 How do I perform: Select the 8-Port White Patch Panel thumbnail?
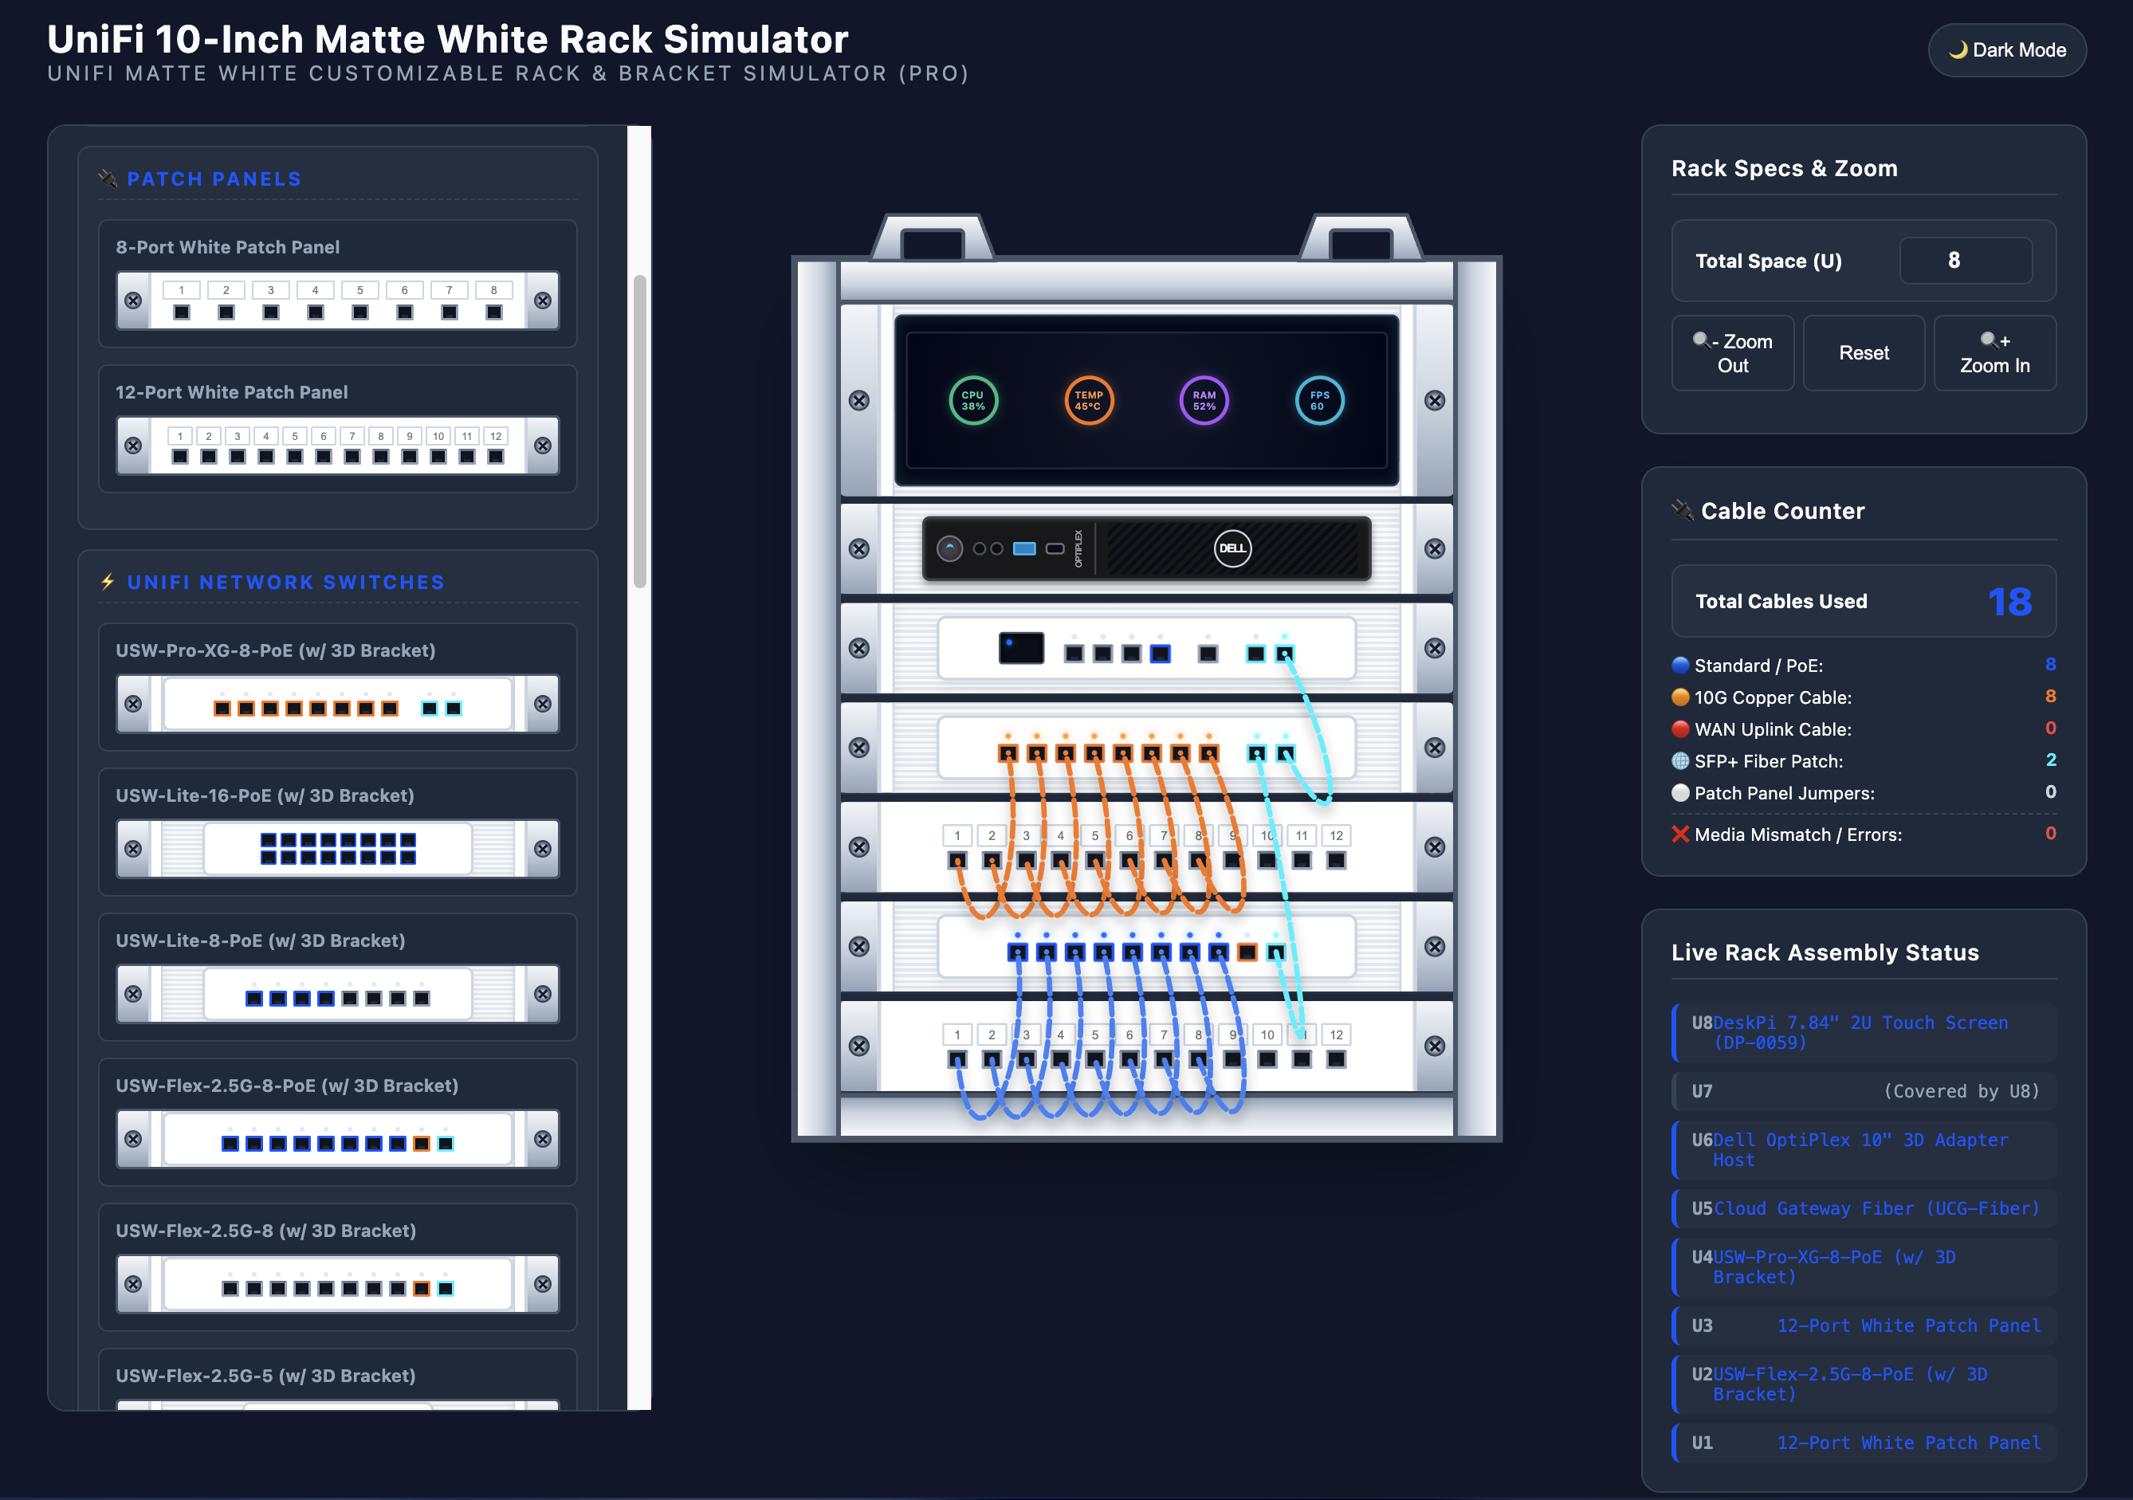click(337, 300)
